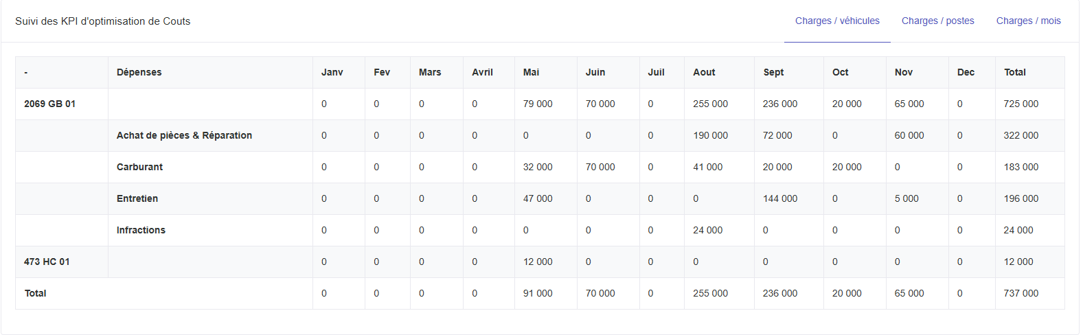Select the 473 HC 01 vehicle row label
This screenshot has width=1083, height=335.
point(47,262)
